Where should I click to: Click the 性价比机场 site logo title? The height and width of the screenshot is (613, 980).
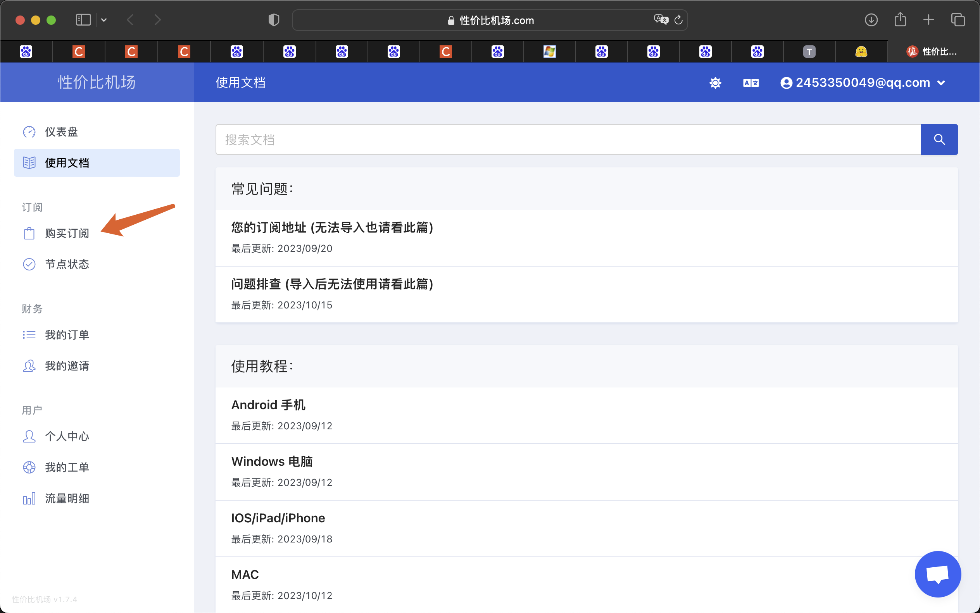tap(97, 82)
